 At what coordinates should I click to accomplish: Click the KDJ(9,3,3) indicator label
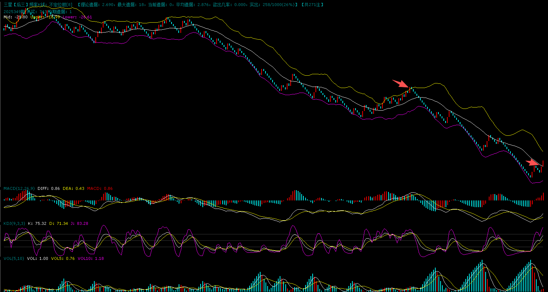coord(14,223)
